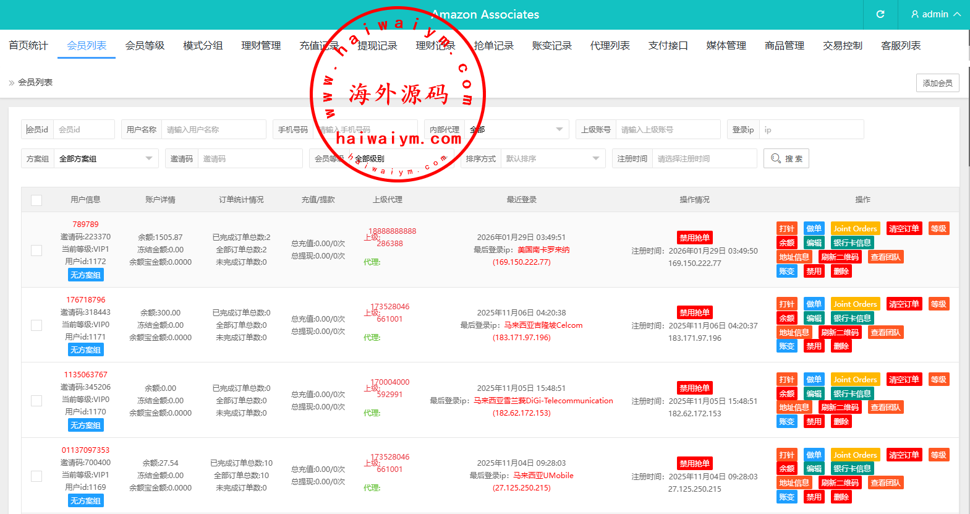Open the 方案组 dropdown
The image size is (970, 514).
point(105,159)
